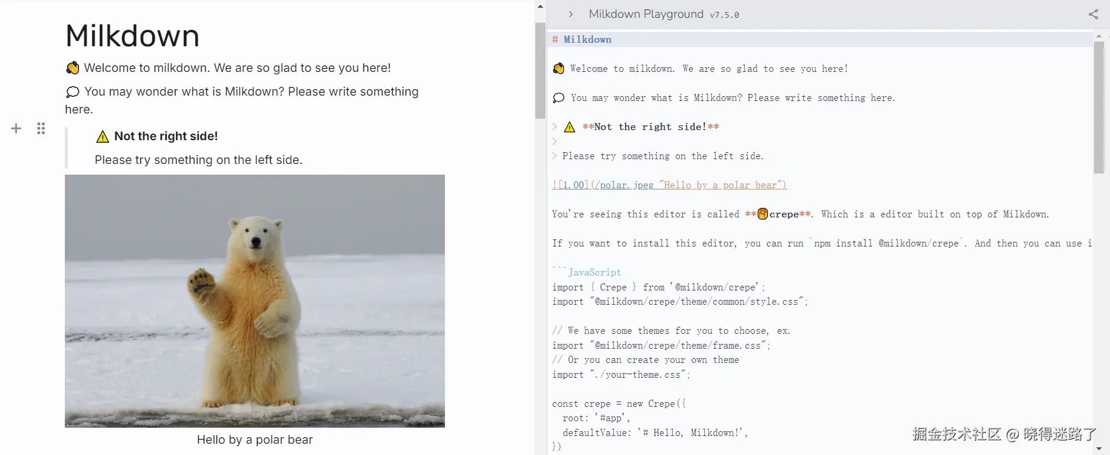Click the line importing theme/frame.css
Screen dimensions: 1110x455
click(x=661, y=345)
